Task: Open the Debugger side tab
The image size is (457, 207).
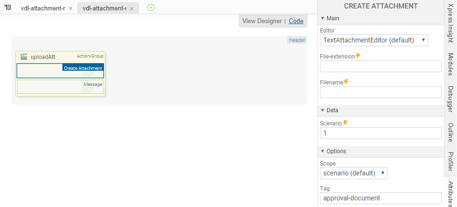Action: click(450, 99)
